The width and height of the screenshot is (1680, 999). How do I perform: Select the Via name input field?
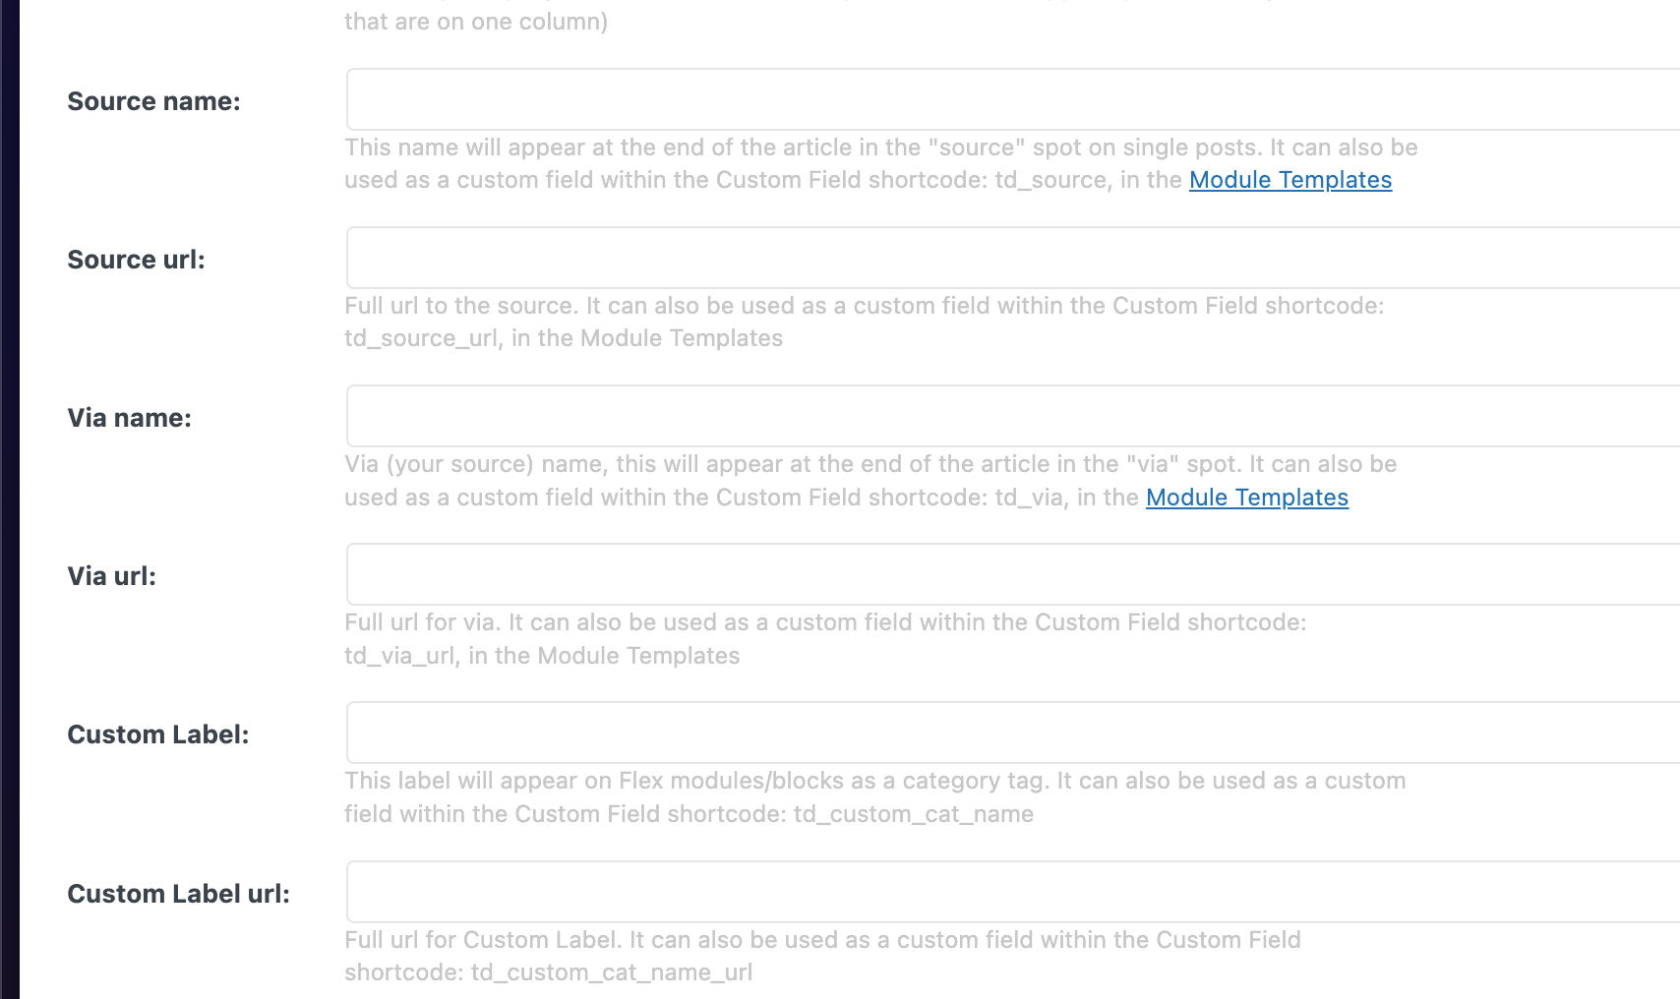click(x=1013, y=416)
